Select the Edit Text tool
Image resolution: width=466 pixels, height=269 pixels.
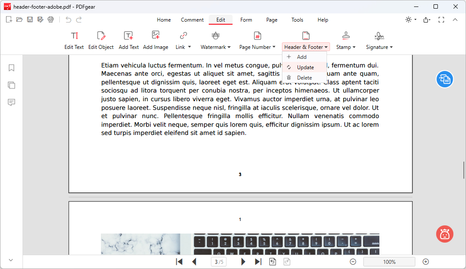click(x=74, y=40)
